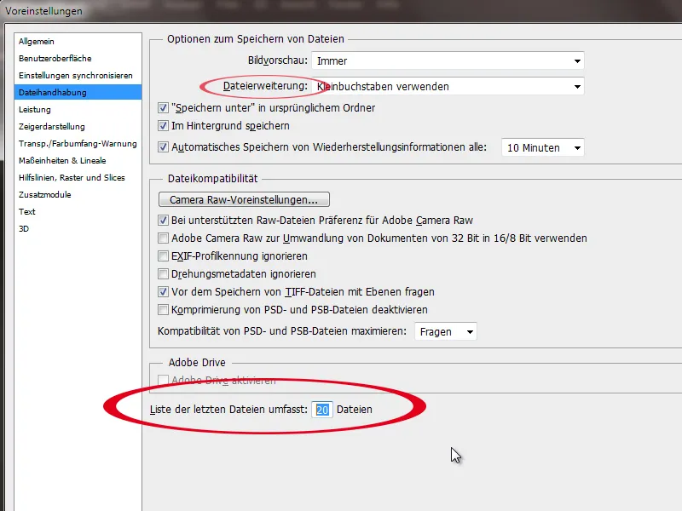
Task: Switch to the Leistung category
Action: (x=78, y=110)
